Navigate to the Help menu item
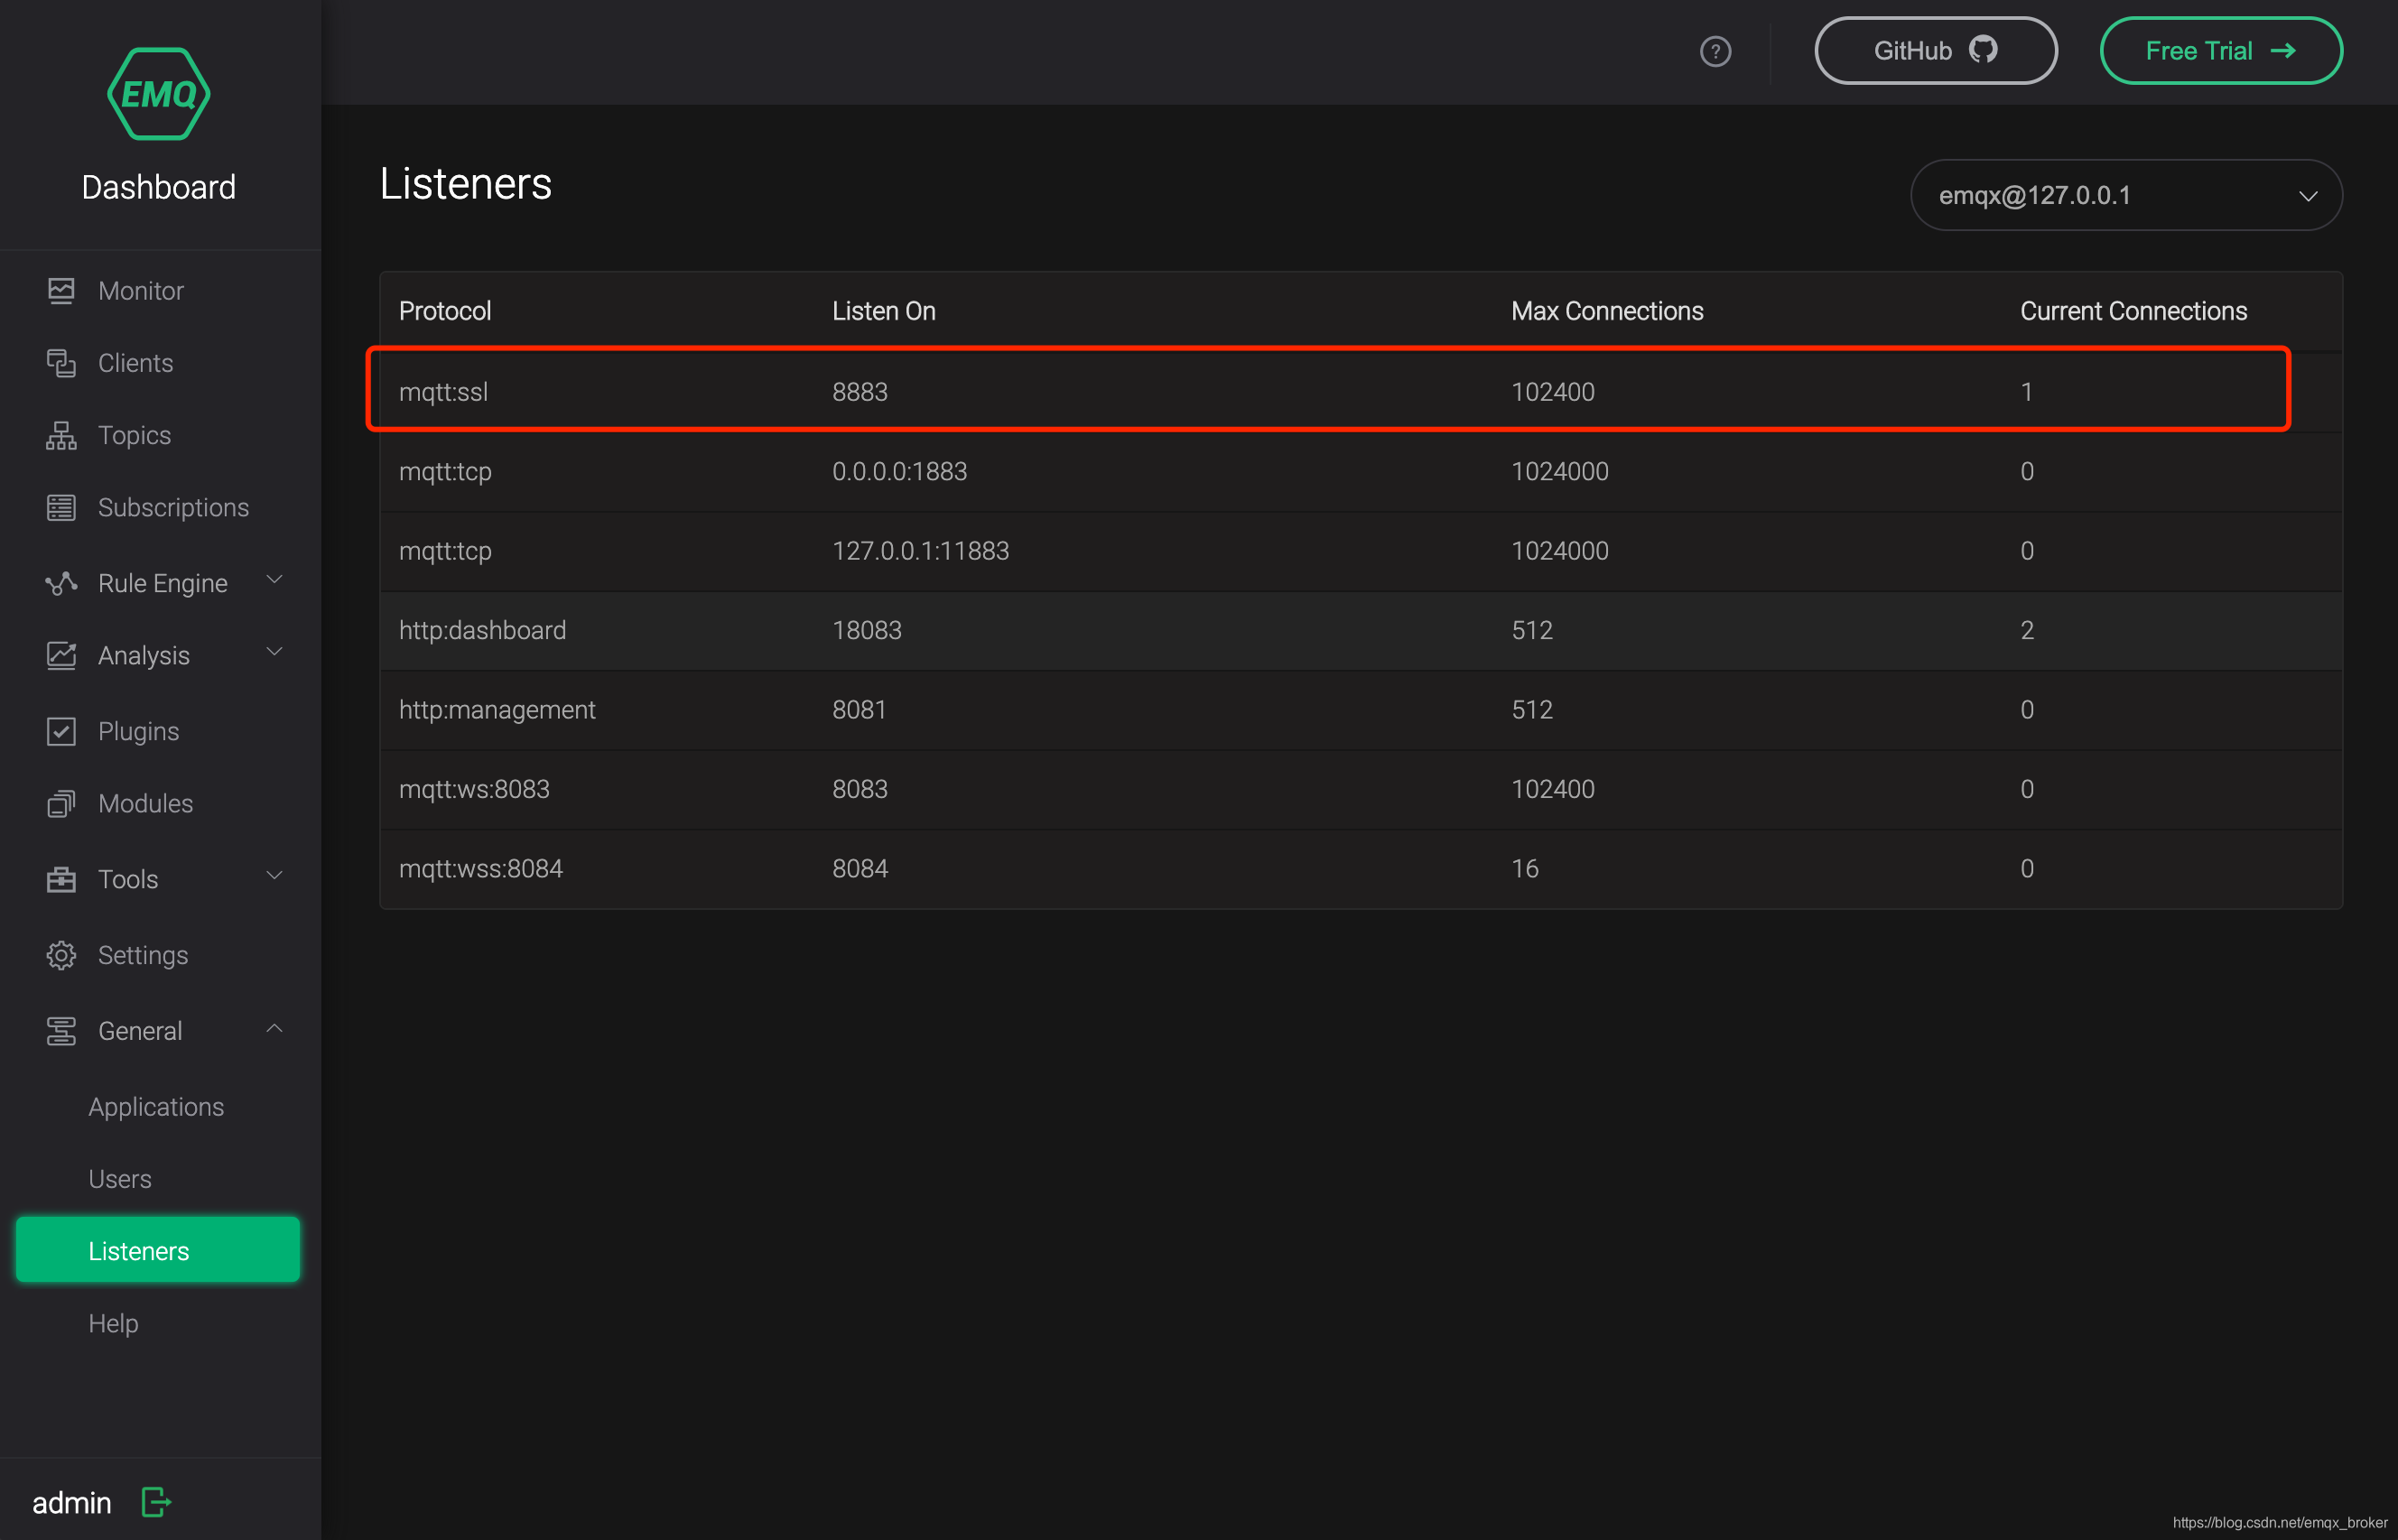This screenshot has height=1540, width=2398. (x=114, y=1323)
